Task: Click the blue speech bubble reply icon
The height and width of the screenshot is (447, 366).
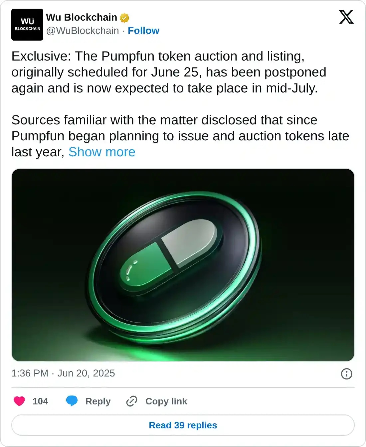Action: [72, 401]
